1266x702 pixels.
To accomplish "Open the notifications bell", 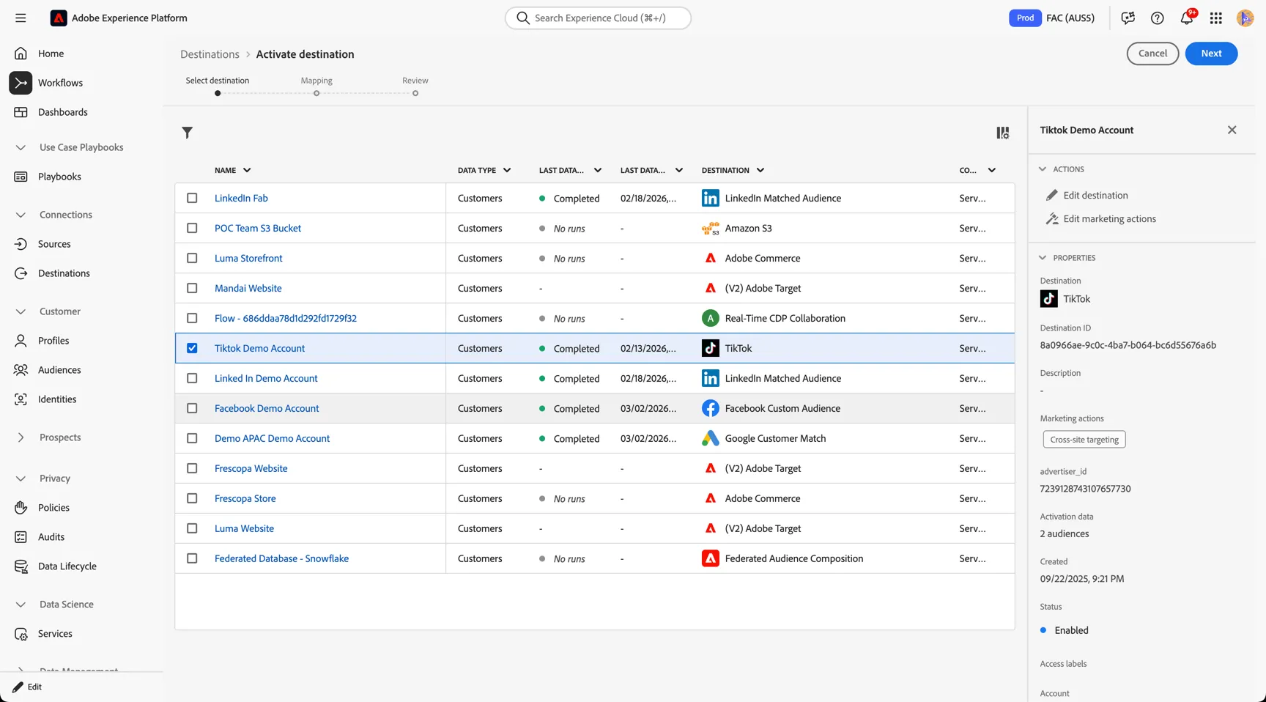I will tap(1187, 18).
